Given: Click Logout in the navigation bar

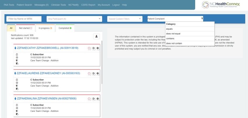Looking at the screenshot, I should pos(116,5).
